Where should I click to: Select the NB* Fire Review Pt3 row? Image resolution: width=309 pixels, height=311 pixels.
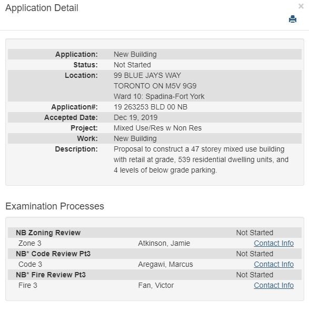[x=155, y=275]
